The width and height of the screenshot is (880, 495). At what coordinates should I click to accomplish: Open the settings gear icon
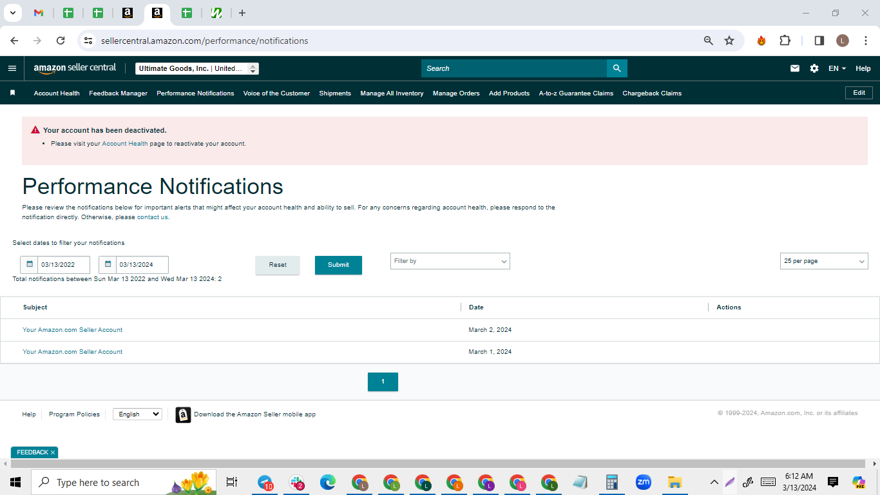[x=814, y=68]
